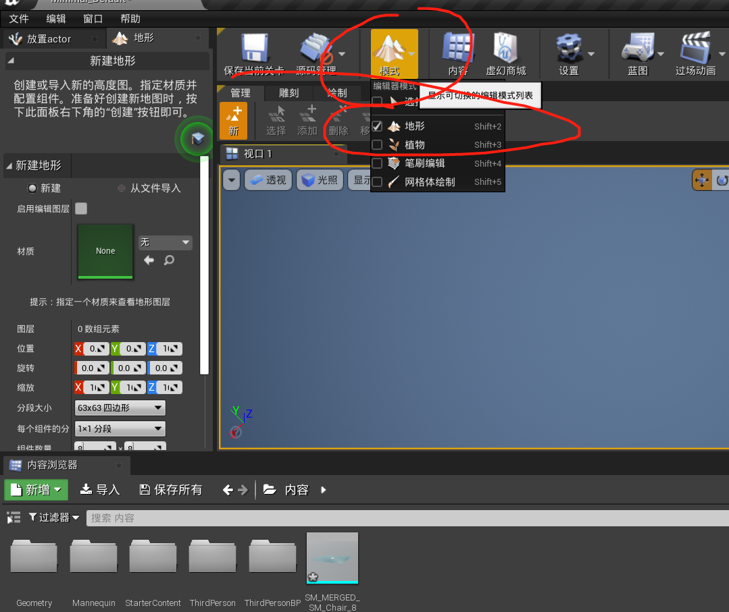Open the Unreal Marketplace (虚幻商城) icon
This screenshot has width=729, height=612.
[505, 48]
